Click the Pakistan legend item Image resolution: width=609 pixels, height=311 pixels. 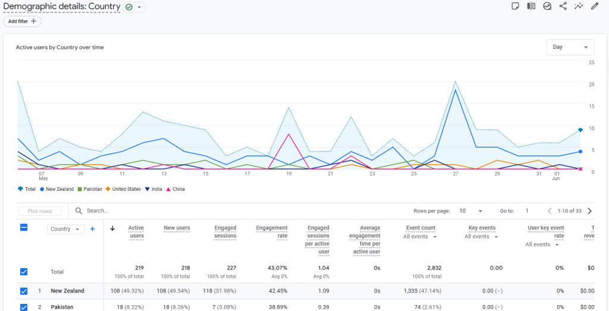coord(90,189)
